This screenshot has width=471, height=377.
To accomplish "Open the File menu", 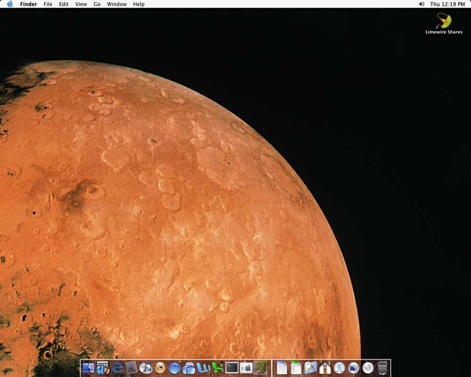I will (x=48, y=4).
